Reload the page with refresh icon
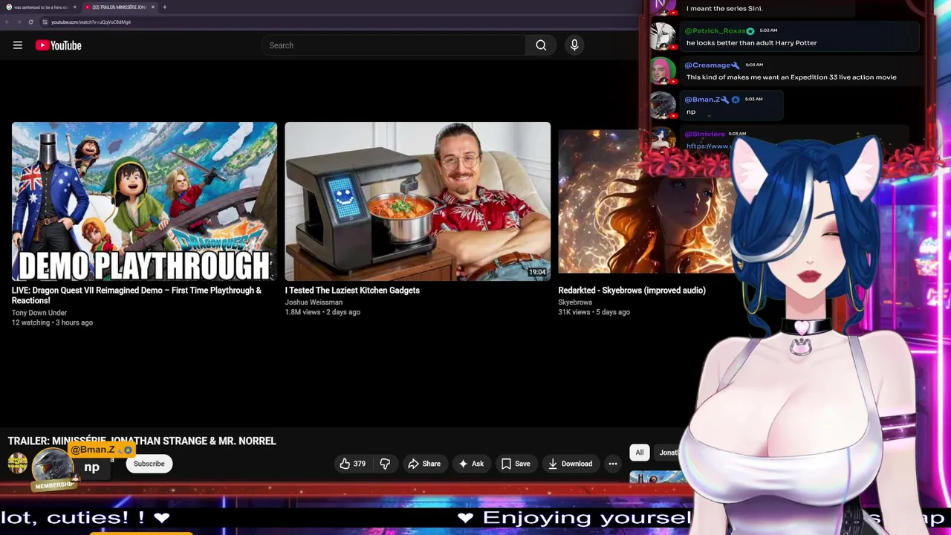 30,22
